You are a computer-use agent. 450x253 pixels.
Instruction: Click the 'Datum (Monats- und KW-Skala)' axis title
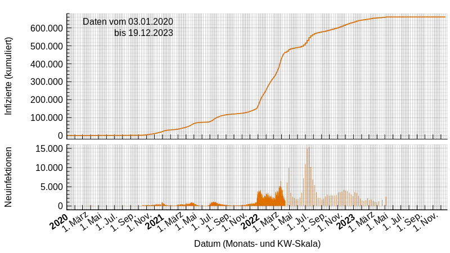pyautogui.click(x=257, y=244)
